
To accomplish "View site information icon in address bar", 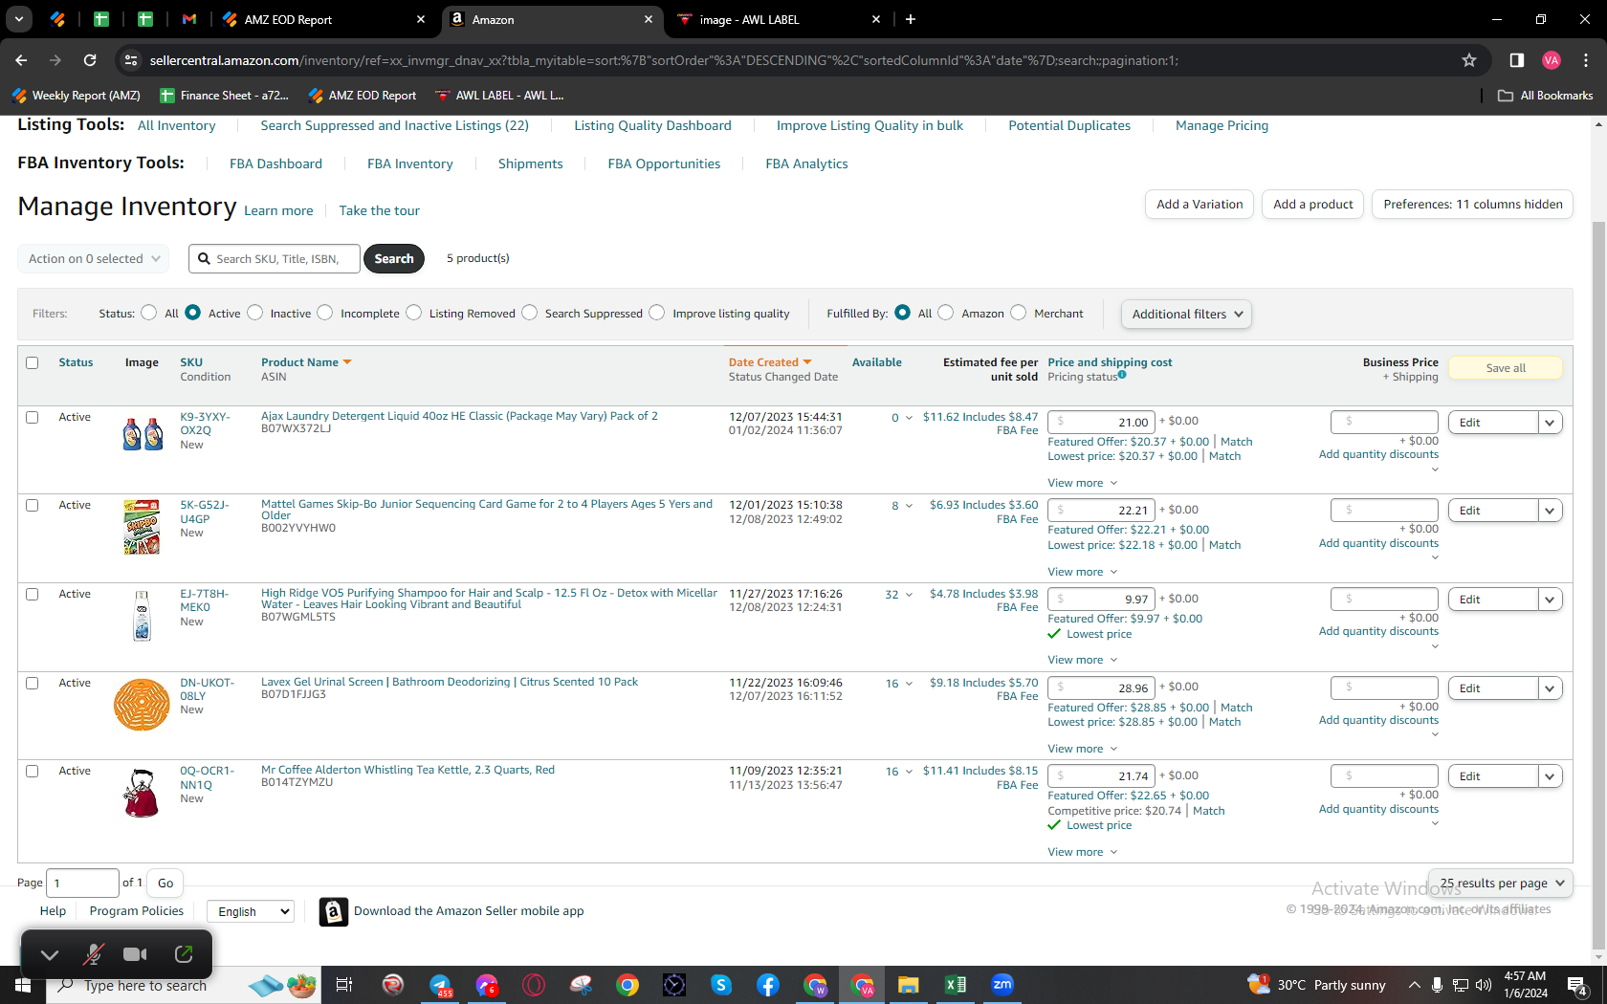I will pos(131,60).
